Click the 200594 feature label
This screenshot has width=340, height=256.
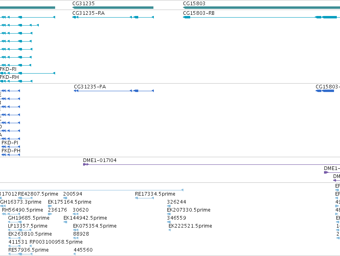click(73, 194)
